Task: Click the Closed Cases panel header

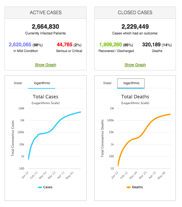Action: [x=135, y=13]
